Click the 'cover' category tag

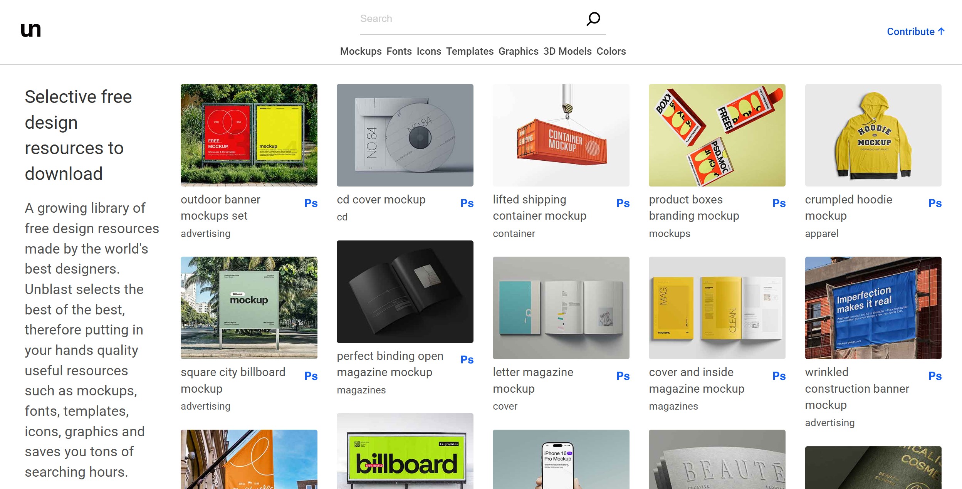point(505,406)
